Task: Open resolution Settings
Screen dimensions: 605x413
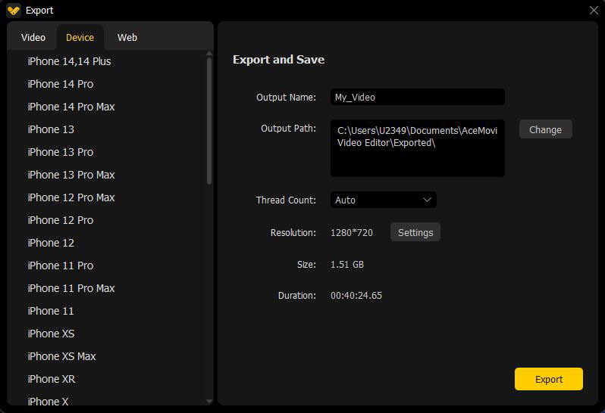Action: click(415, 232)
